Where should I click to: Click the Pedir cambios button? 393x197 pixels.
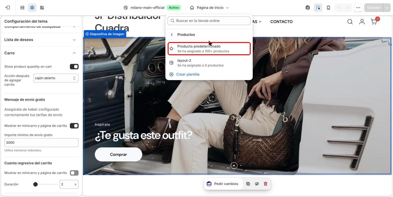223,184
